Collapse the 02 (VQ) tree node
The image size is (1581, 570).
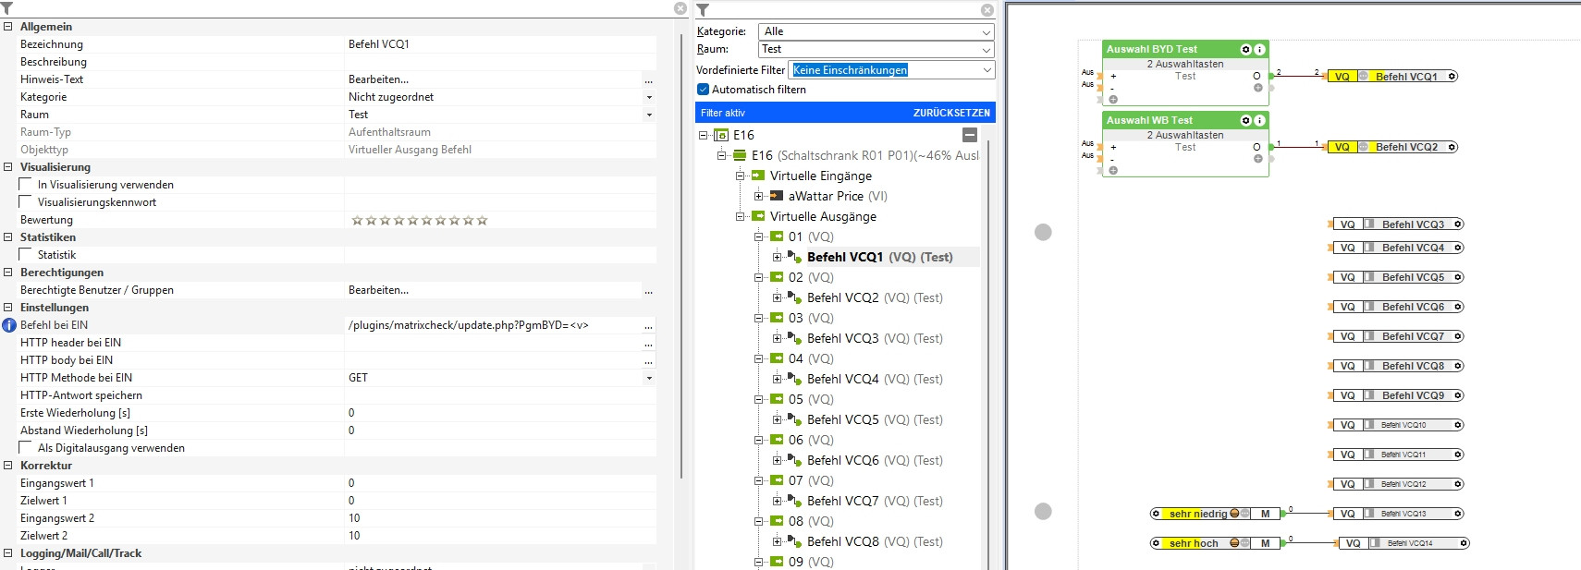(x=758, y=277)
